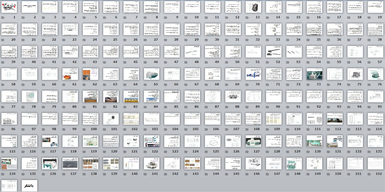Preview transition star for slide 38

pyautogui.click(x=369, y=40)
